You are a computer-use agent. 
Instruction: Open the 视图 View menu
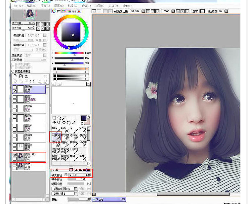point(100,6)
